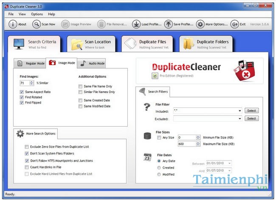The height and width of the screenshot is (200, 276).
Task: Check the Any Size checkbox
Action: 159,138
